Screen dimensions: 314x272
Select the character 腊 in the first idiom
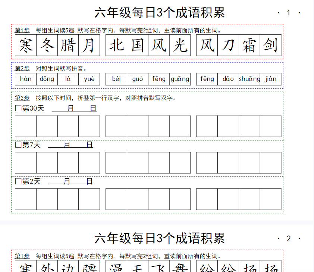pos(68,46)
